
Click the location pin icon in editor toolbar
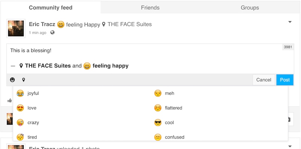(23, 80)
